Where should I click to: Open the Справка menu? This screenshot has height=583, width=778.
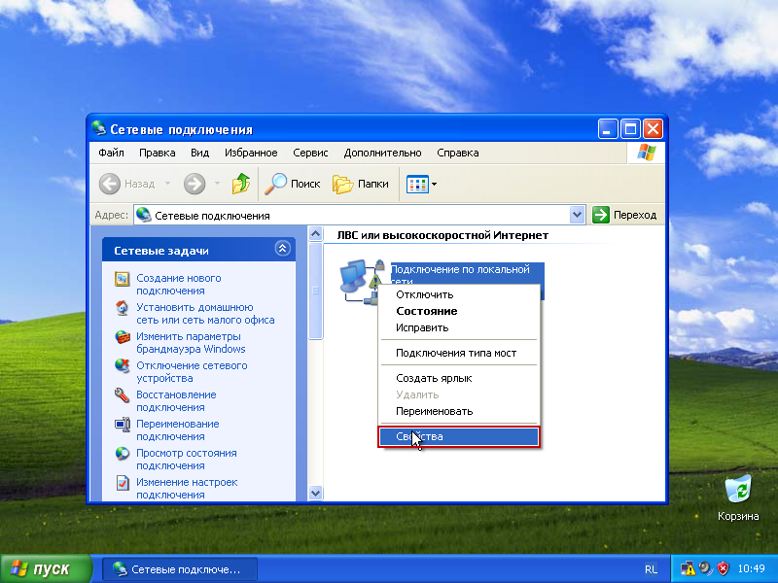[458, 153]
